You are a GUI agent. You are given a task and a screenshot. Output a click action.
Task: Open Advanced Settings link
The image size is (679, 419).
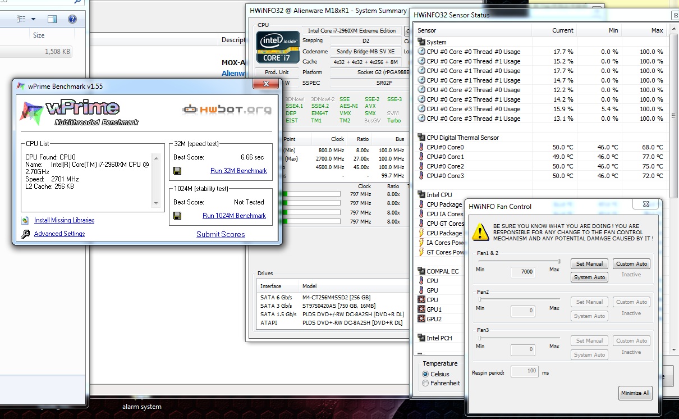[x=59, y=234]
